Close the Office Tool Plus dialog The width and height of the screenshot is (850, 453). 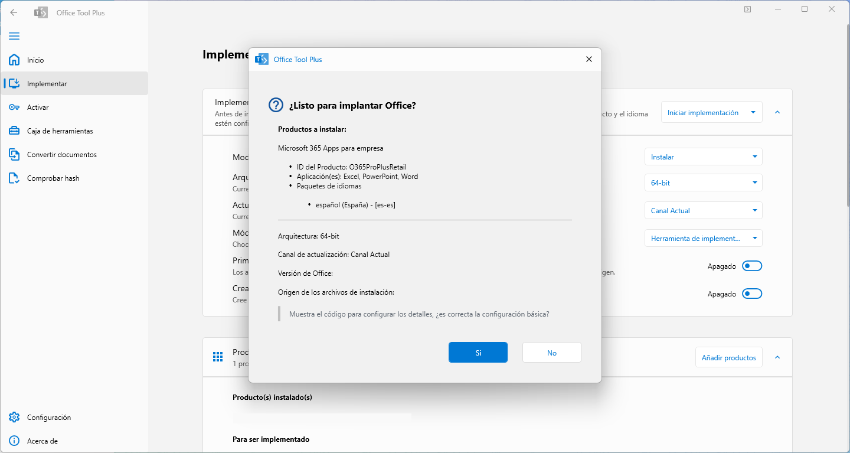[589, 59]
